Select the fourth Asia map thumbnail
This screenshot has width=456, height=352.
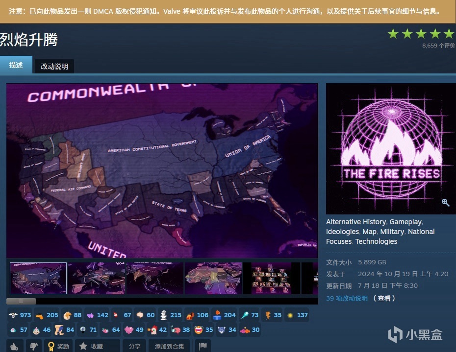[x=213, y=278]
